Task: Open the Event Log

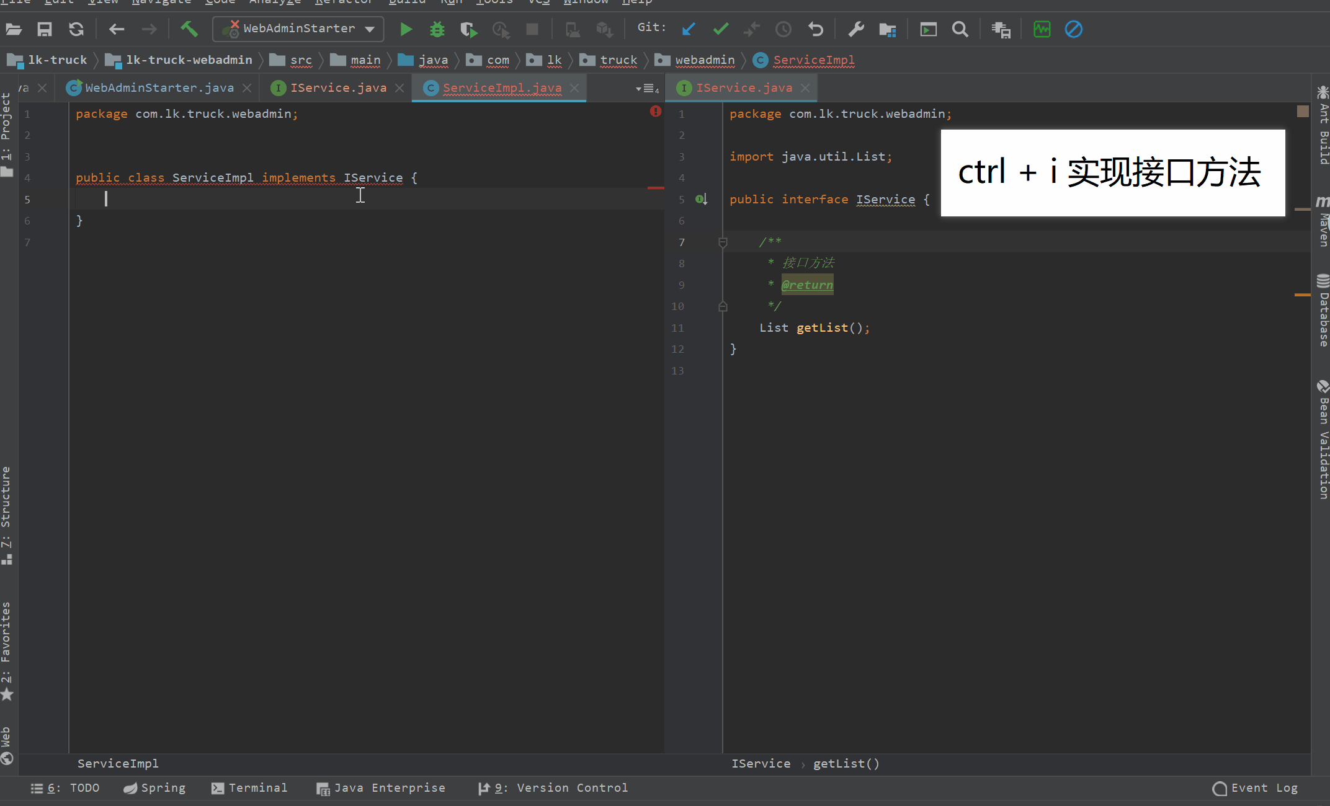Action: tap(1254, 787)
